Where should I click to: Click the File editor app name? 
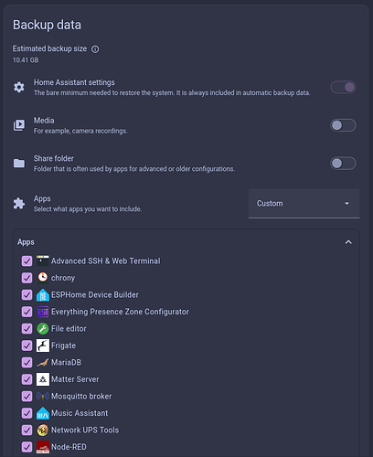click(x=69, y=329)
